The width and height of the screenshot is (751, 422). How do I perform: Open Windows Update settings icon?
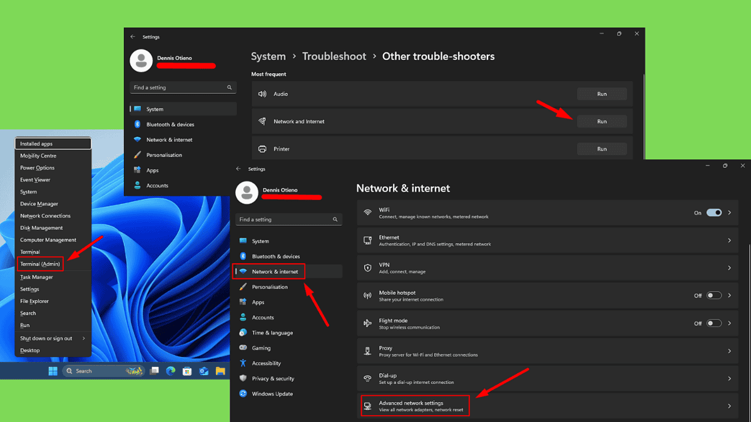point(245,393)
